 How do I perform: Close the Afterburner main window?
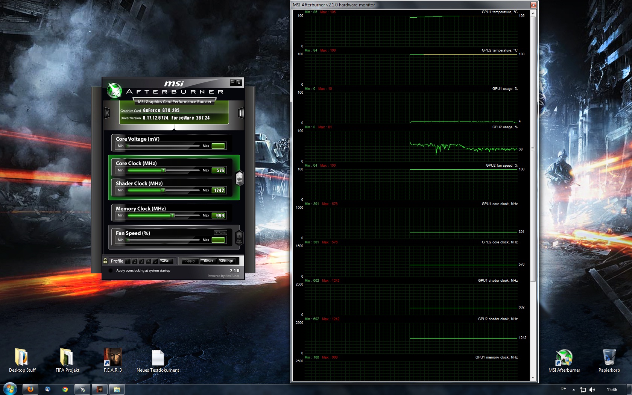[x=239, y=82]
